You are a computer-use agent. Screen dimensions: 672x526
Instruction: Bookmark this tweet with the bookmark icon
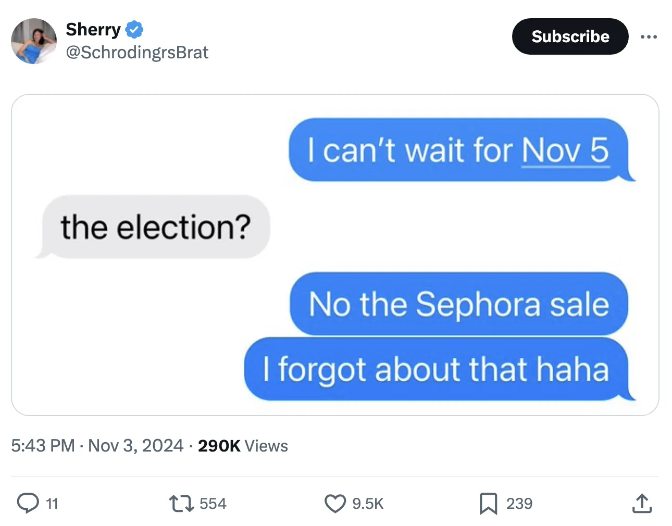[488, 503]
